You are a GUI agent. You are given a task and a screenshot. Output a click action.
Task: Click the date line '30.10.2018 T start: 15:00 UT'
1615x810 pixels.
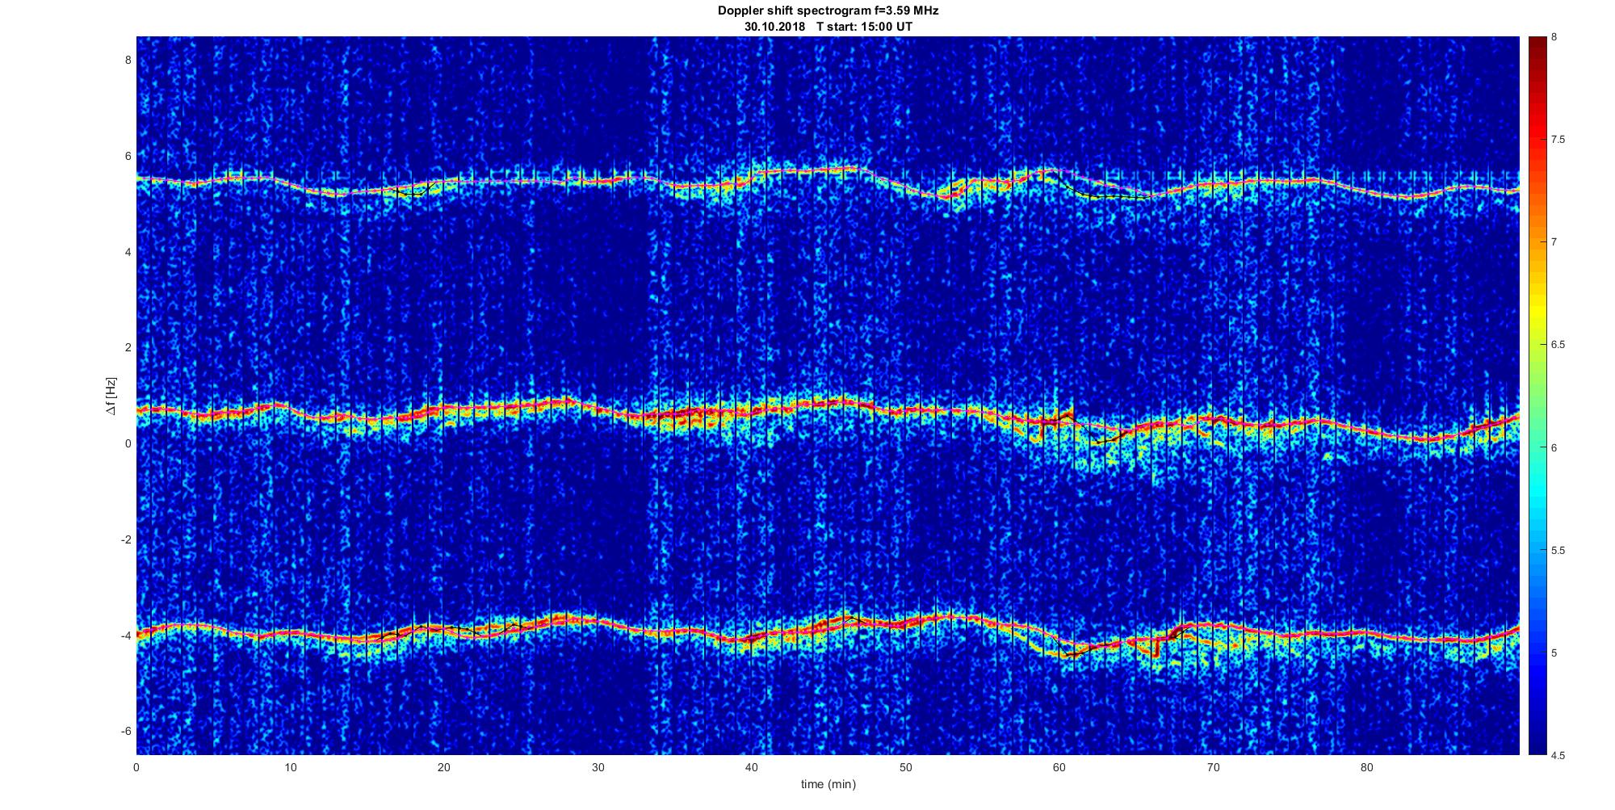pyautogui.click(x=828, y=27)
